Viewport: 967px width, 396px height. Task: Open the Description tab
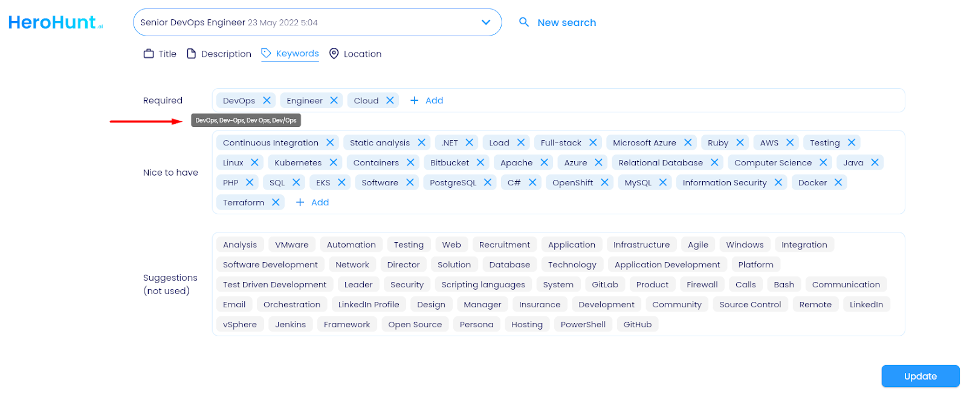pos(219,54)
